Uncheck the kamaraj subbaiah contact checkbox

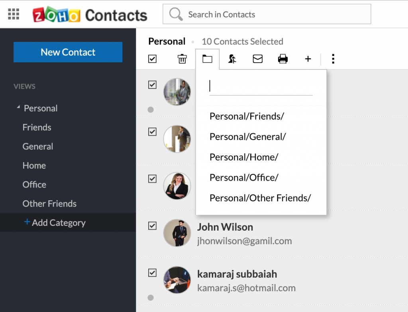coord(152,273)
